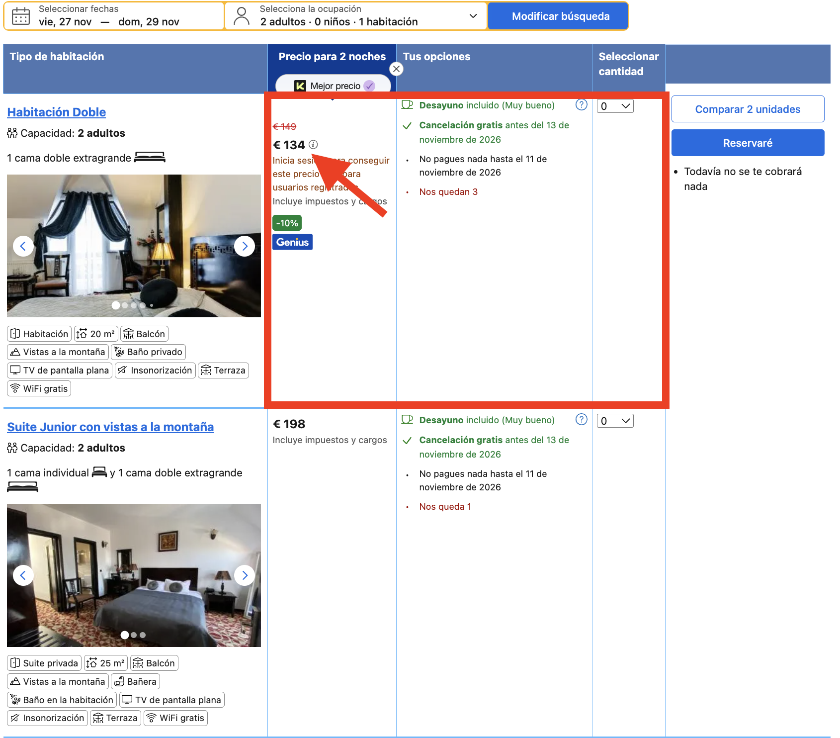Show previous photo of Suite Junior
This screenshot has width=840, height=738.
(x=23, y=575)
